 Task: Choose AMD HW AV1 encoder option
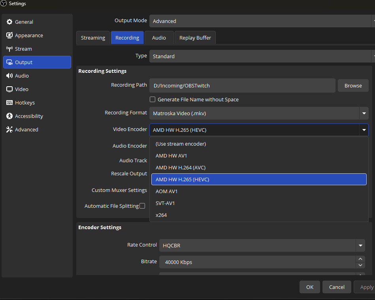(x=171, y=156)
